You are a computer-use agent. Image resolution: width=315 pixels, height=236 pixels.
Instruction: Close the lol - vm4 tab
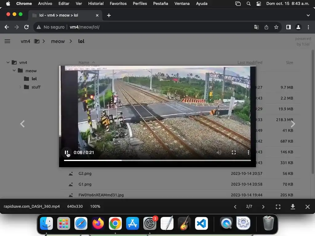97,15
